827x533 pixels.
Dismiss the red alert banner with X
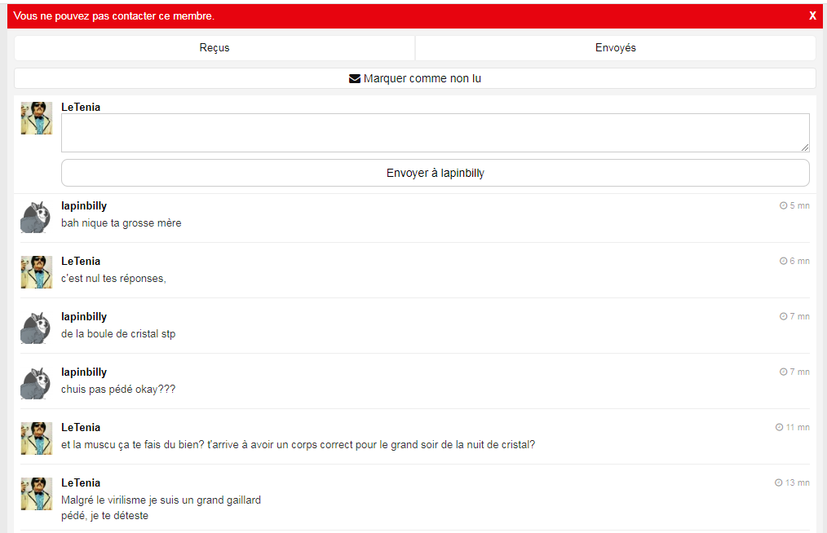coord(812,15)
